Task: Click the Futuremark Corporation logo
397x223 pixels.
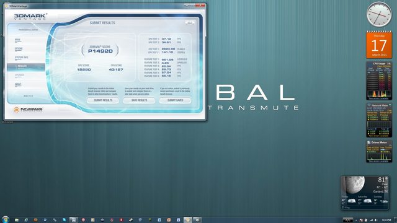Action: pos(29,110)
